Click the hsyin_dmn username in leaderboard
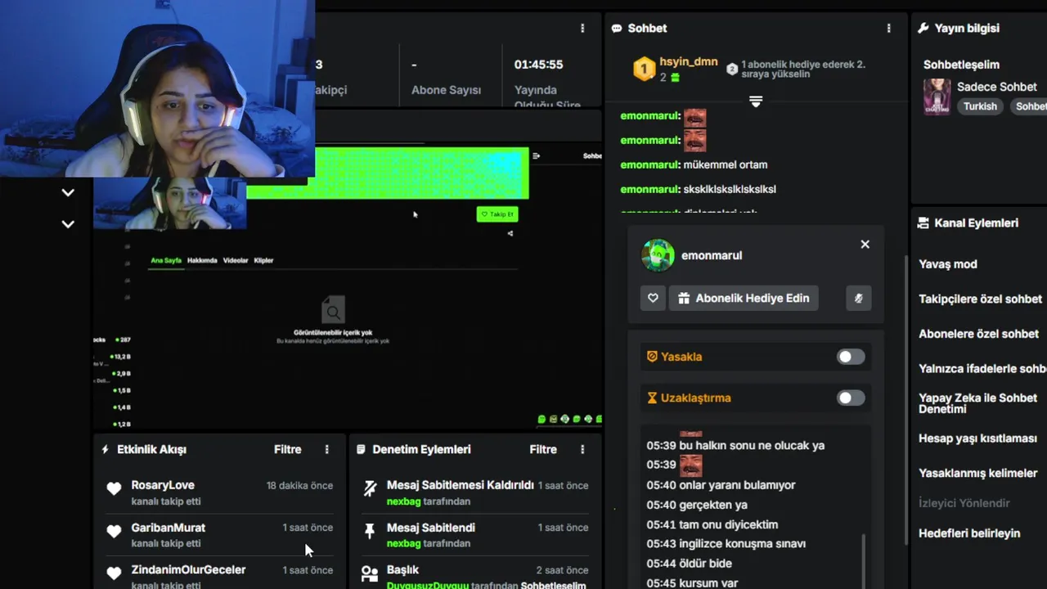This screenshot has width=1047, height=589. [x=688, y=62]
